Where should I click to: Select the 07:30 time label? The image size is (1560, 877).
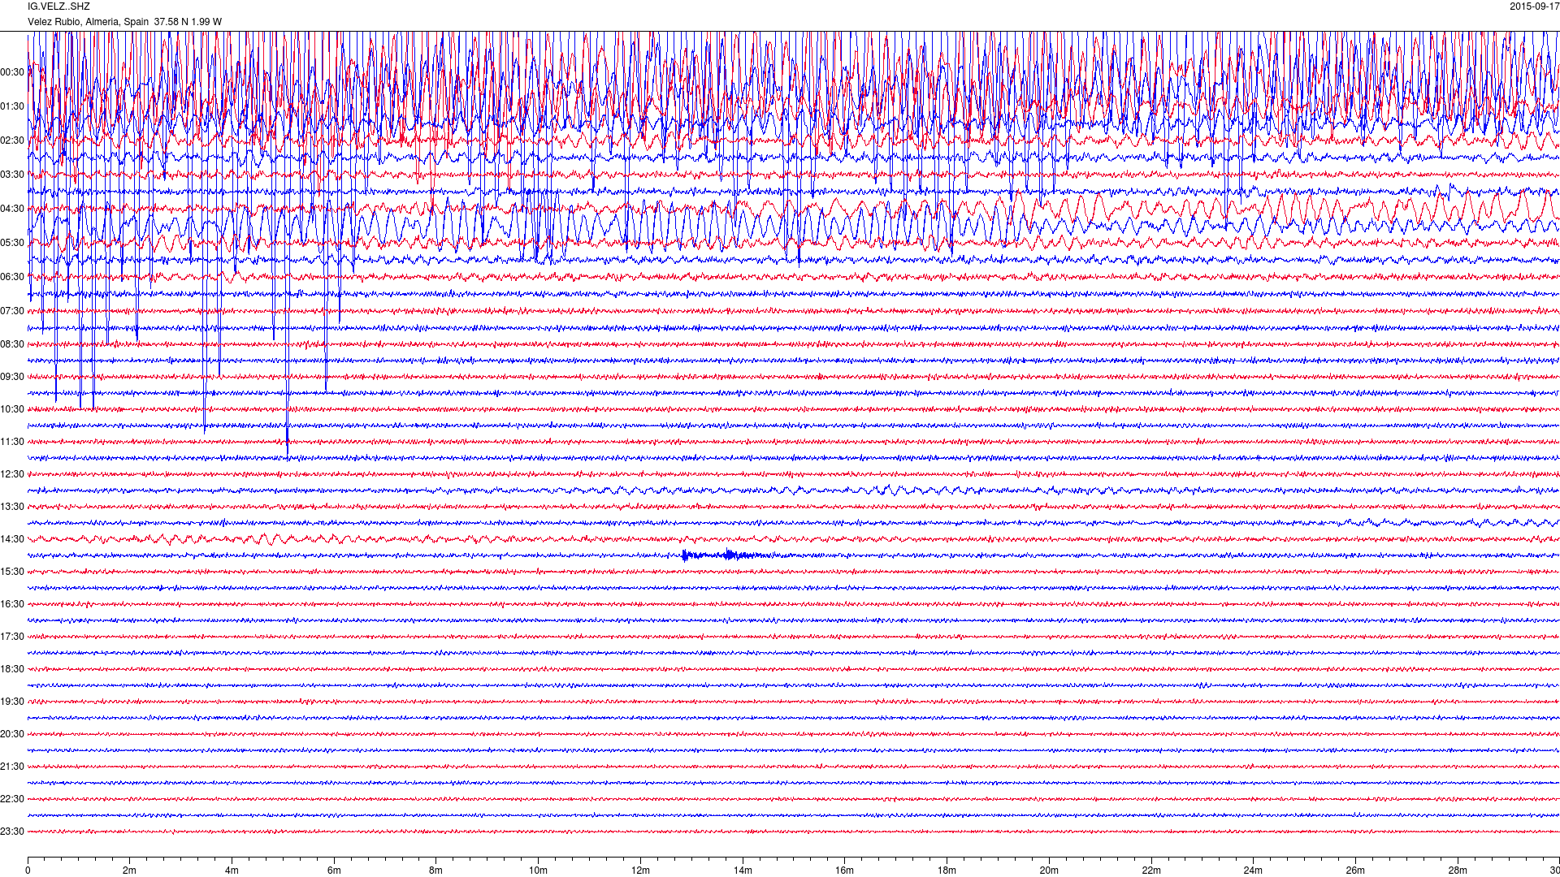(x=12, y=311)
